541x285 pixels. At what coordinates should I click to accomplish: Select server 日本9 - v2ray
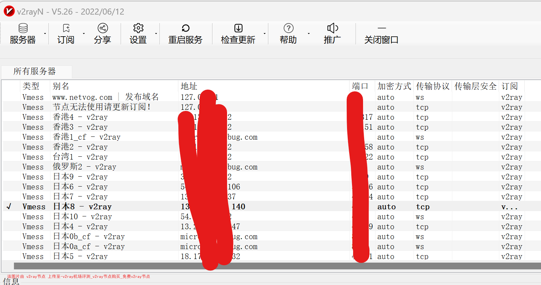[272, 177]
